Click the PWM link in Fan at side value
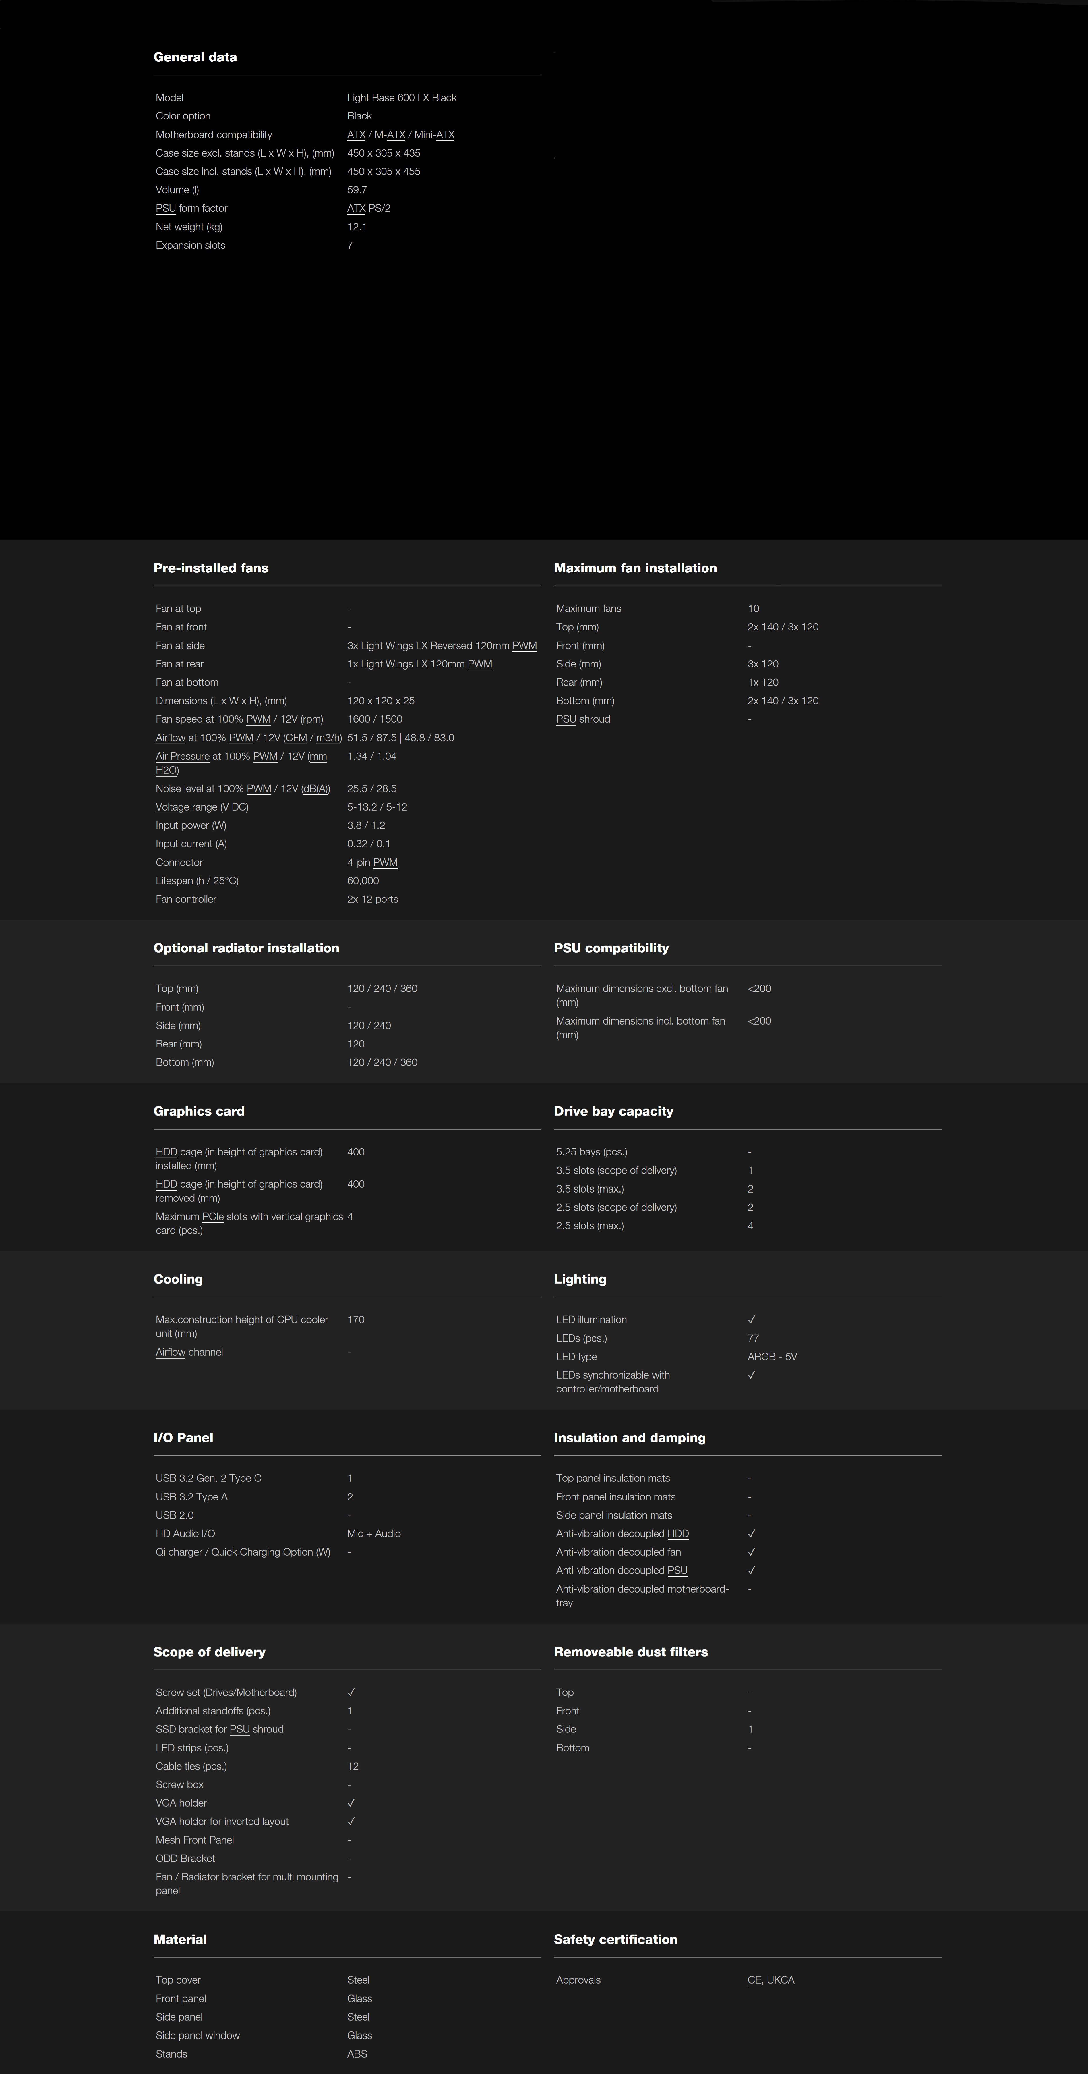Screen dimensions: 1088x2074 click(x=525, y=646)
